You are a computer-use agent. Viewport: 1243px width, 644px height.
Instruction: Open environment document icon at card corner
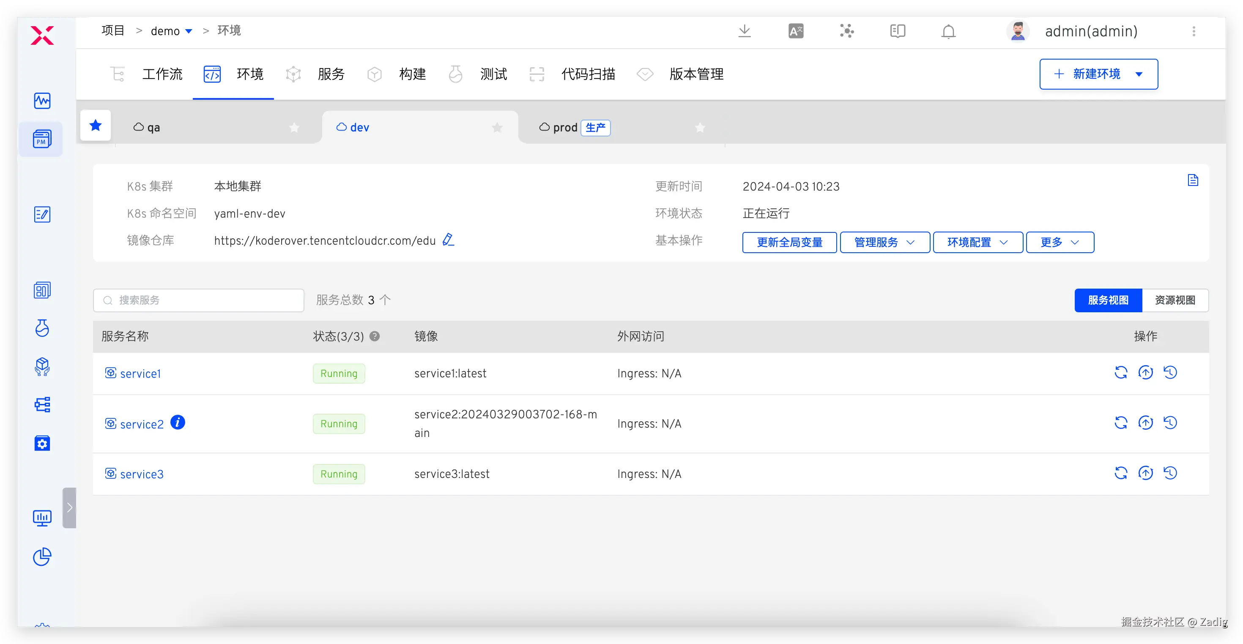(1193, 180)
